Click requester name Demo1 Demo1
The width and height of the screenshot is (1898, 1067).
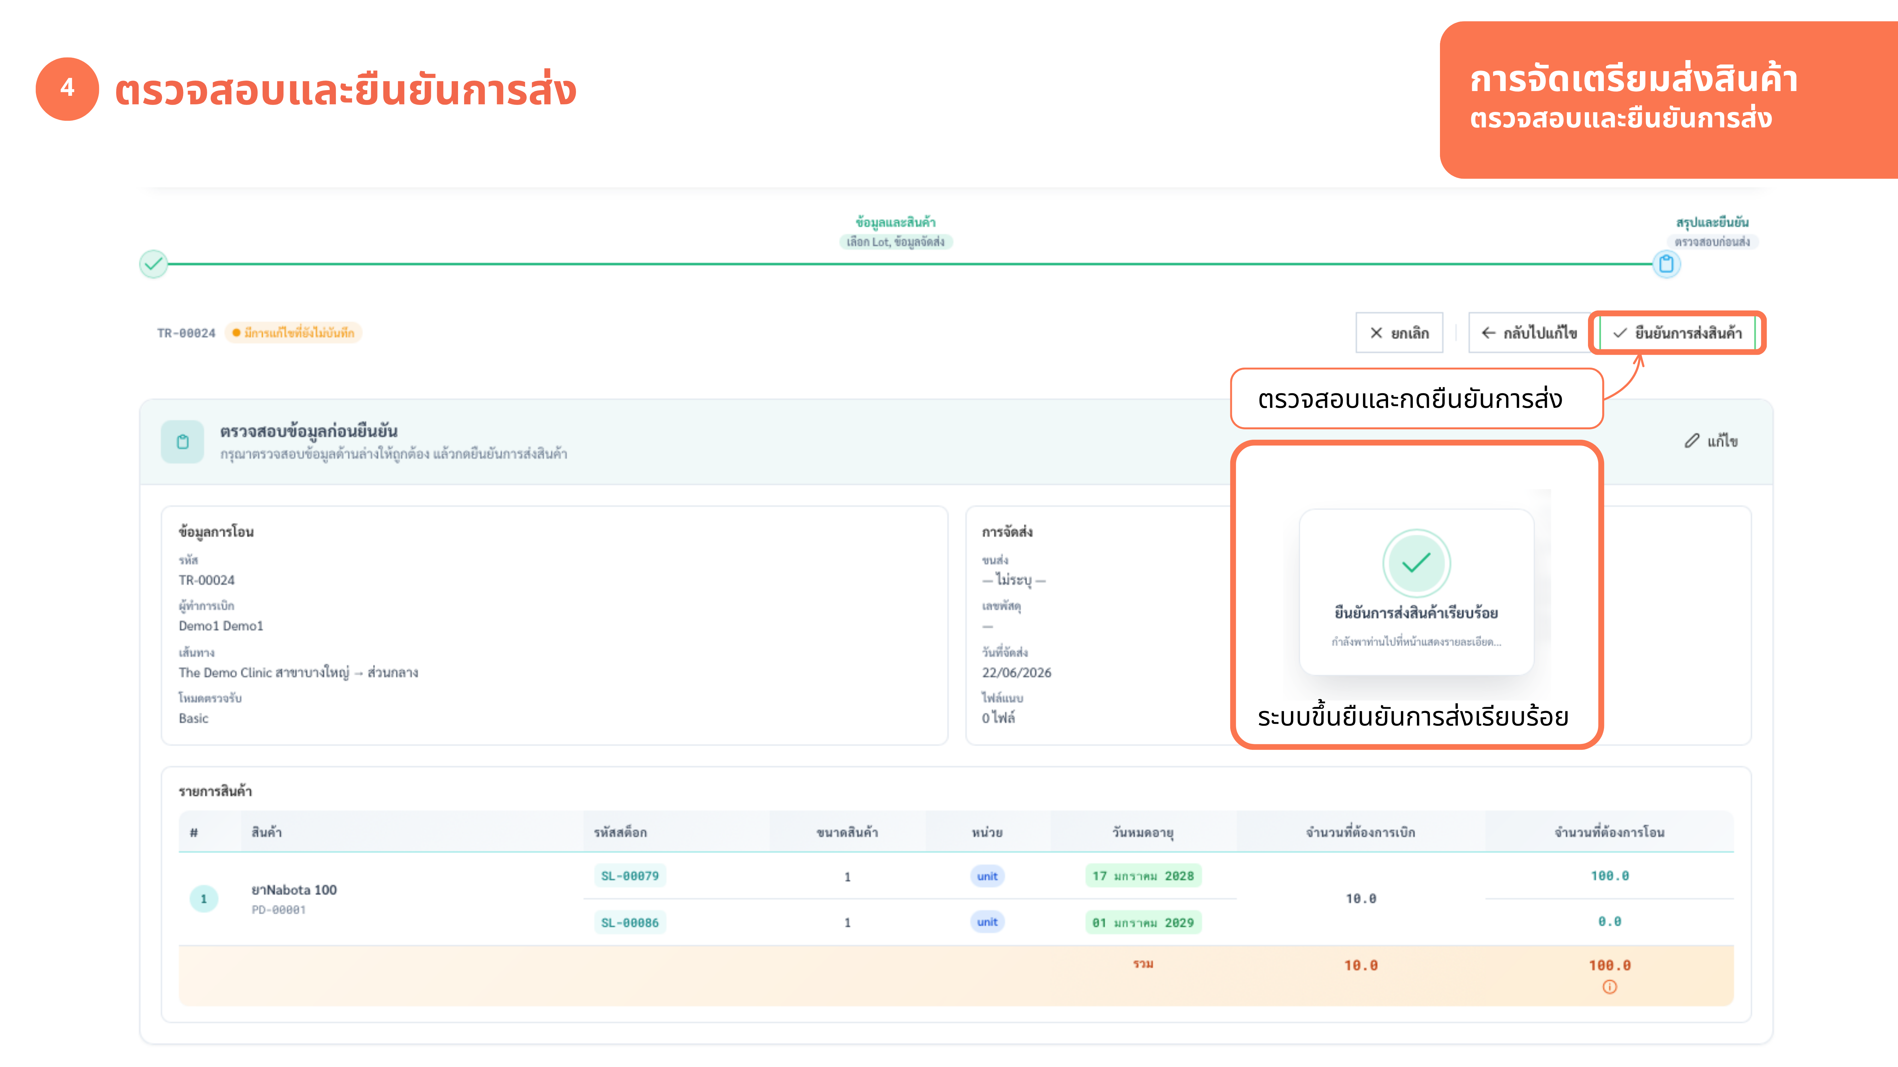pos(221,626)
